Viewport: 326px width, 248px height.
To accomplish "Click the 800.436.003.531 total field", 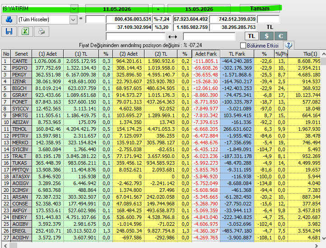I will pos(129,19).
